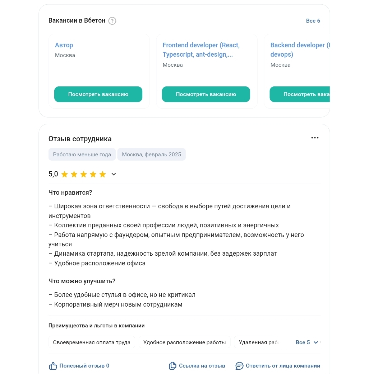Click the first yellow rating star
The height and width of the screenshot is (374, 378).
[65, 174]
